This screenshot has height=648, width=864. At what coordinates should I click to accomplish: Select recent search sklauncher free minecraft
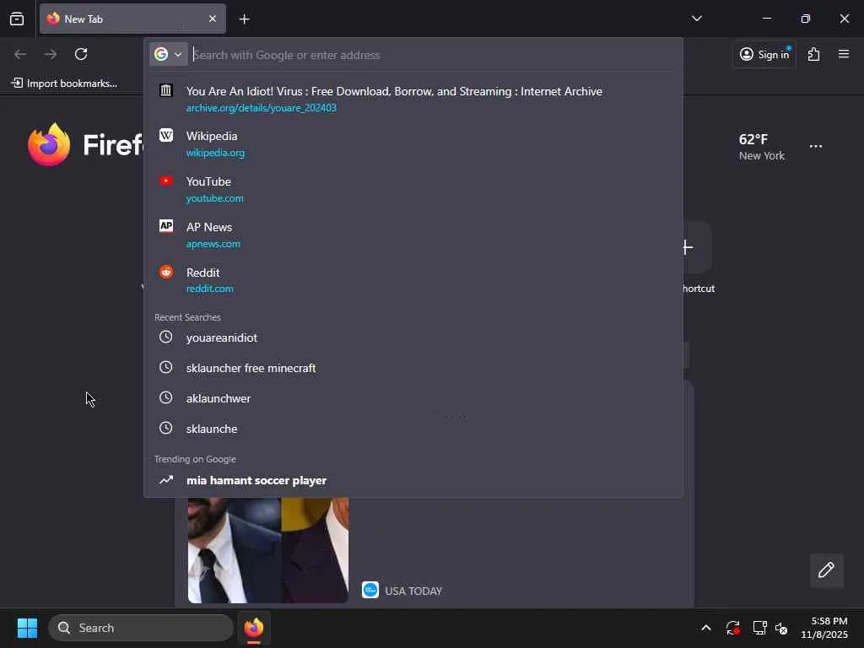413,368
